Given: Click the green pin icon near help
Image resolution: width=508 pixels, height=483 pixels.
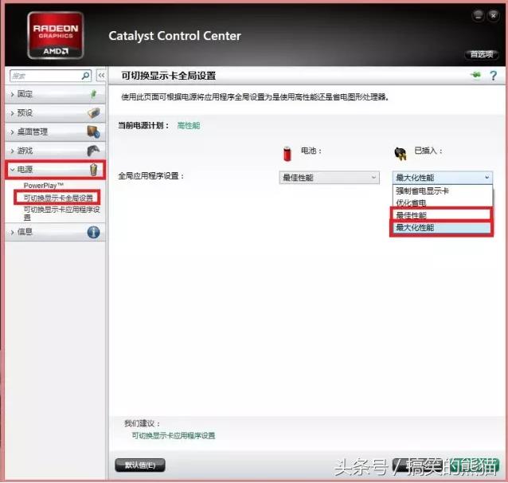Looking at the screenshot, I should click(476, 76).
